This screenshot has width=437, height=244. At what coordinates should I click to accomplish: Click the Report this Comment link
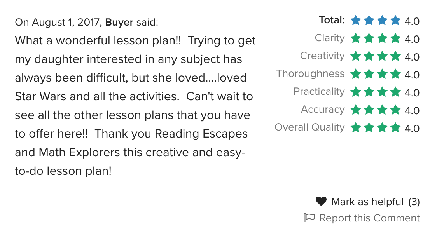pos(369,218)
